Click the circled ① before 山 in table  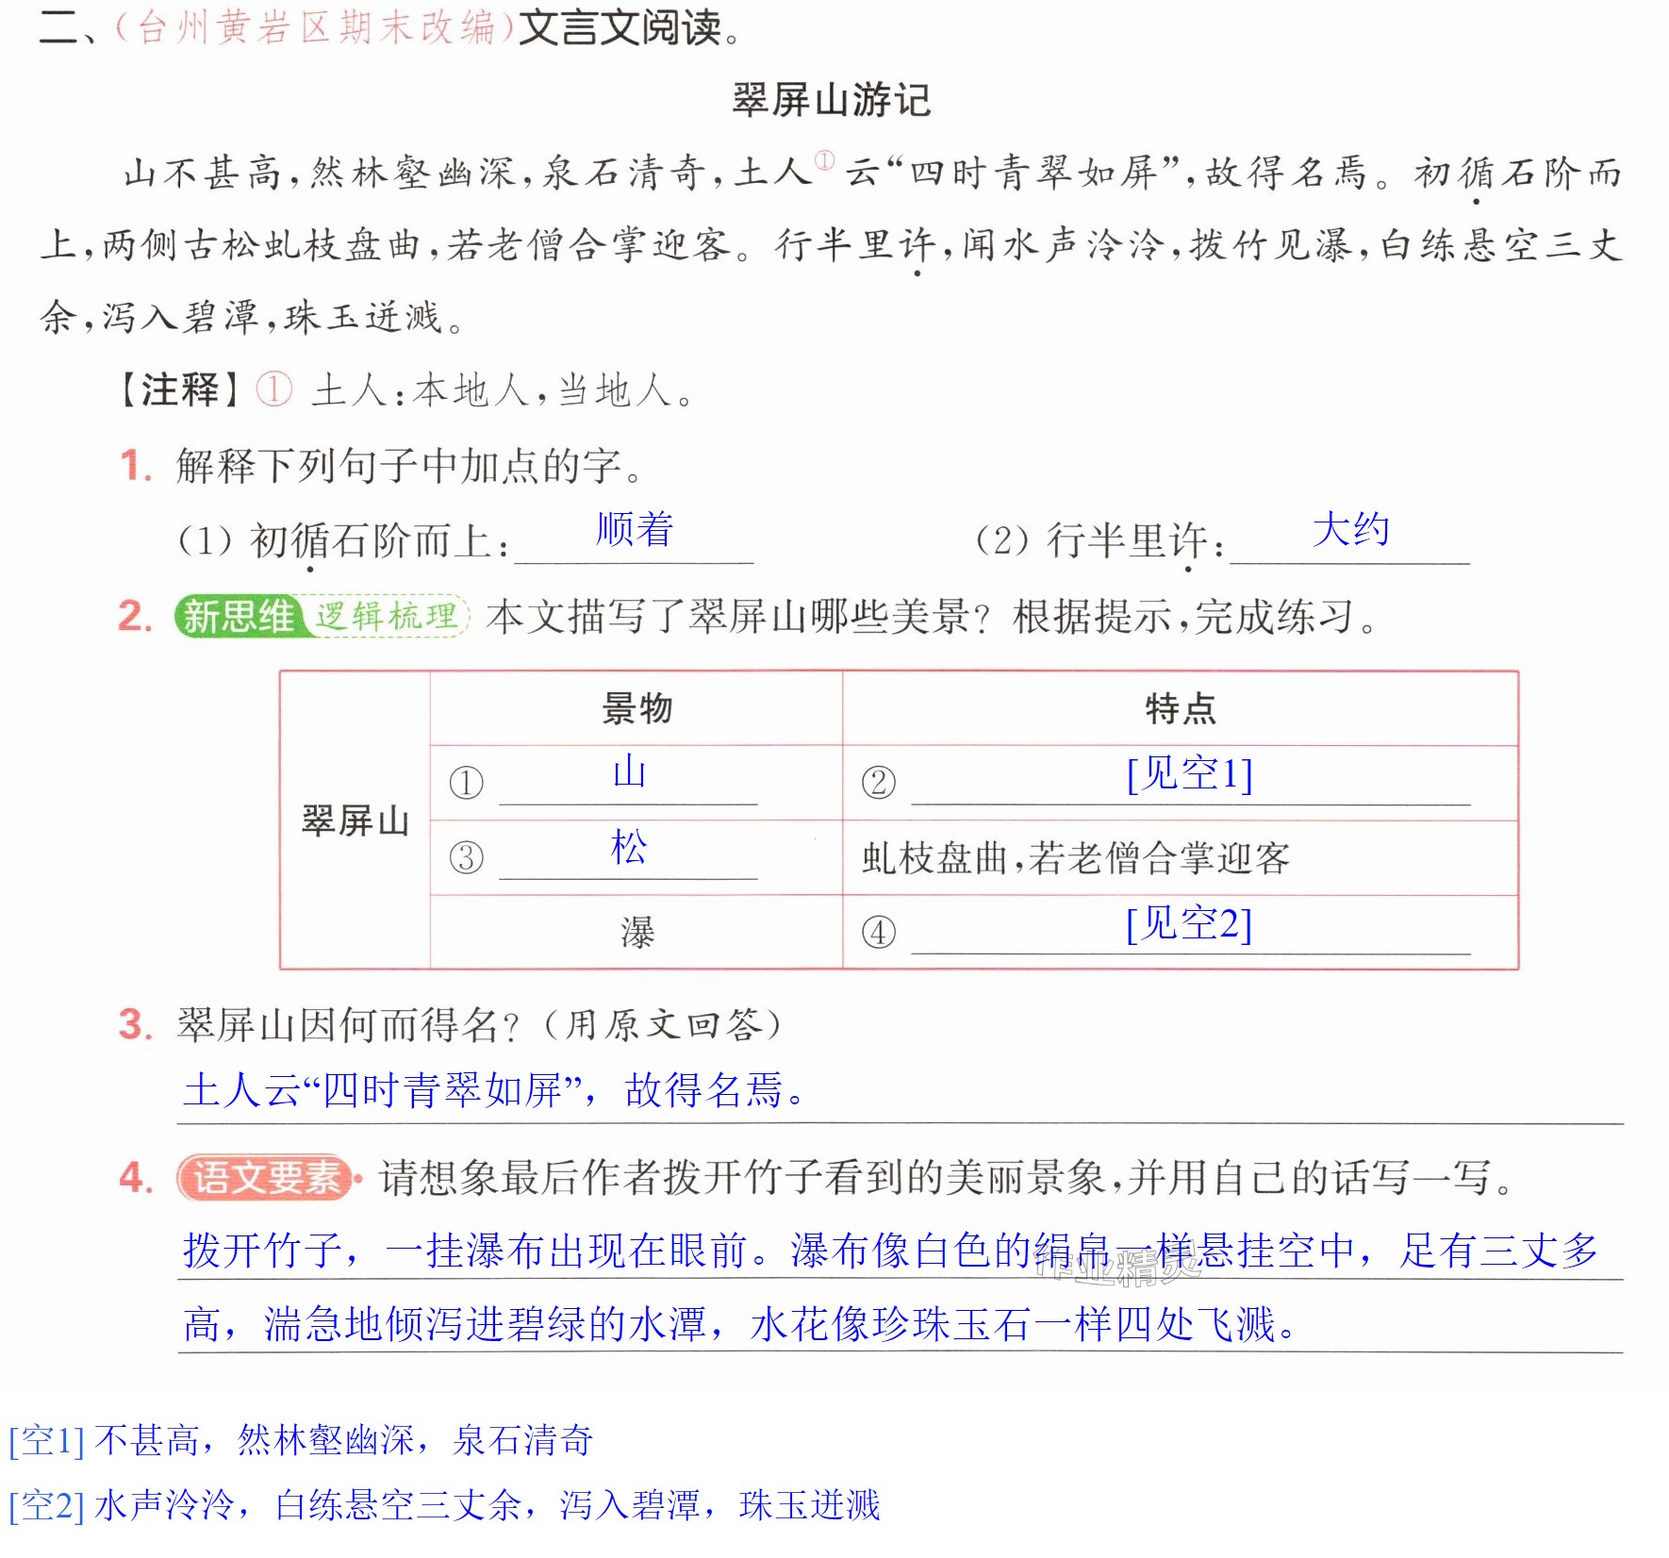[x=466, y=782]
